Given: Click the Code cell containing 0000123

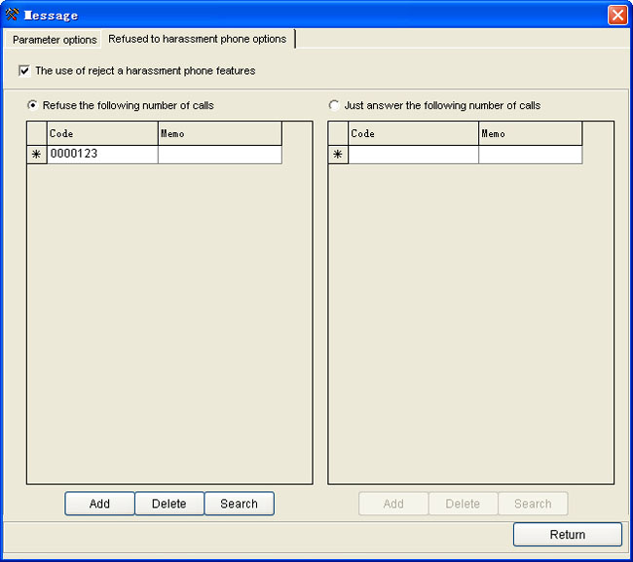Looking at the screenshot, I should point(102,155).
